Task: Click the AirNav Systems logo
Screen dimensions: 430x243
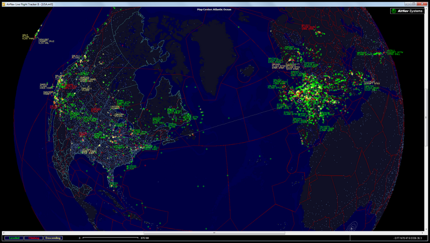Action: point(408,11)
